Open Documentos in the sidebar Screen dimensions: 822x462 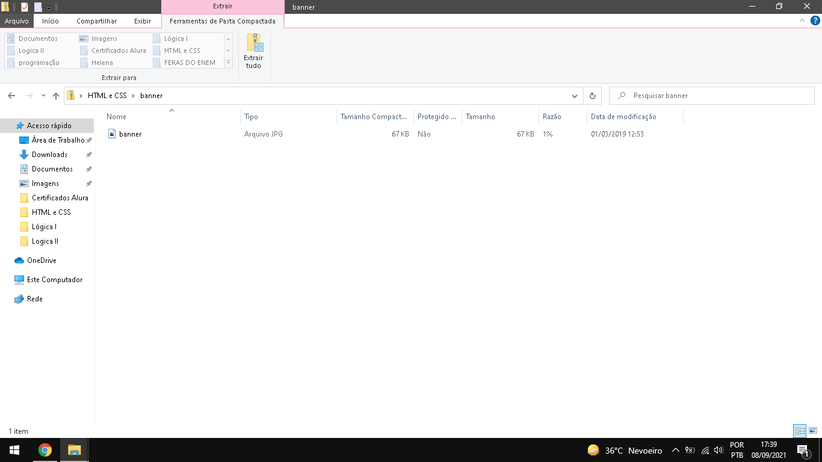(52, 169)
